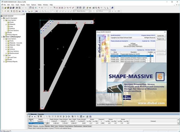Click the Redo arrow in the toolbar

pos(26,8)
